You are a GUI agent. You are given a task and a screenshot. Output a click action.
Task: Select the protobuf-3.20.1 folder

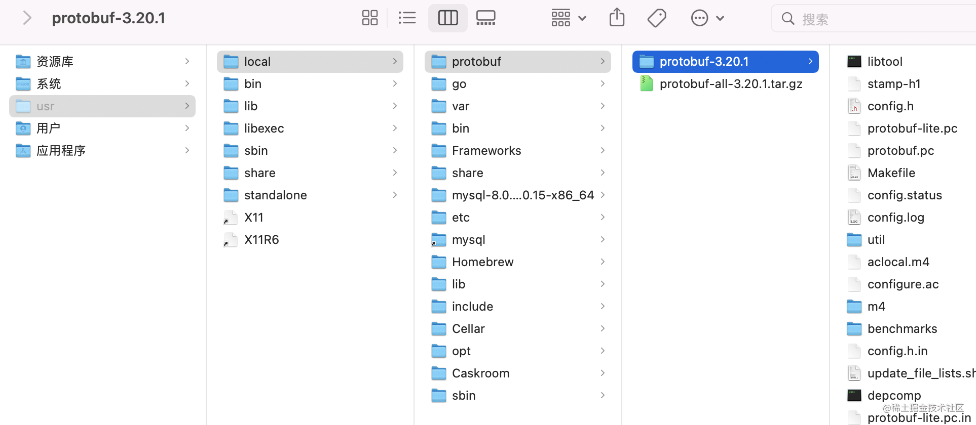[726, 62]
